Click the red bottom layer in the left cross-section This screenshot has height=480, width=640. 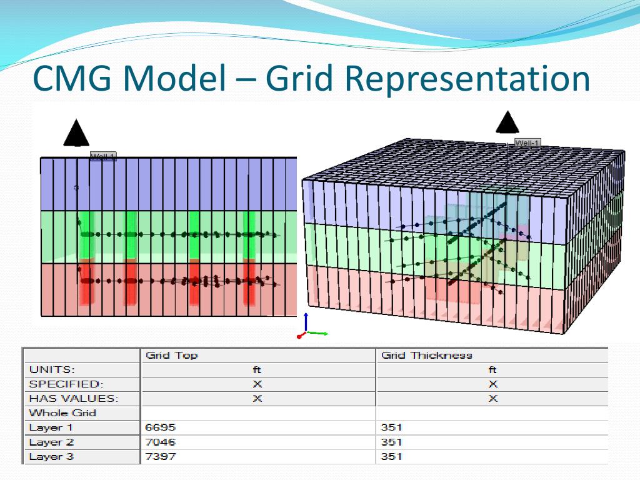[x=169, y=289]
